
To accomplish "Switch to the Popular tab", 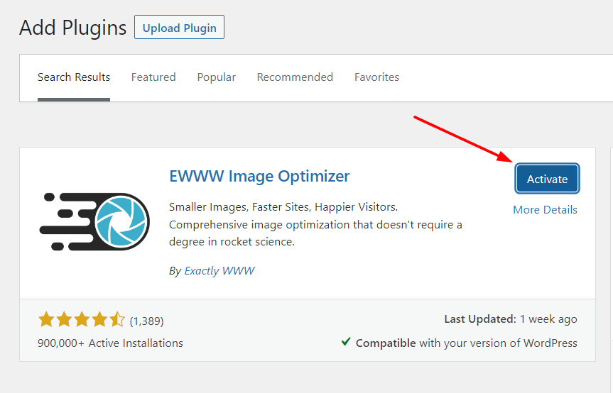I will pos(216,77).
